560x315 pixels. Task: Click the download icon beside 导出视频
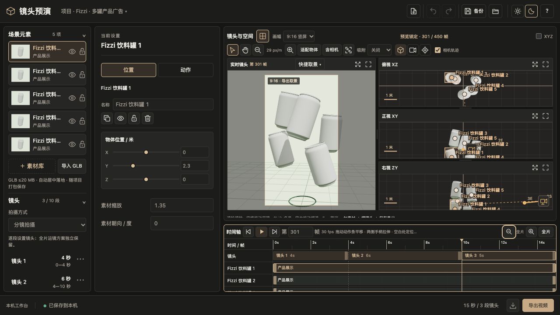click(x=513, y=305)
